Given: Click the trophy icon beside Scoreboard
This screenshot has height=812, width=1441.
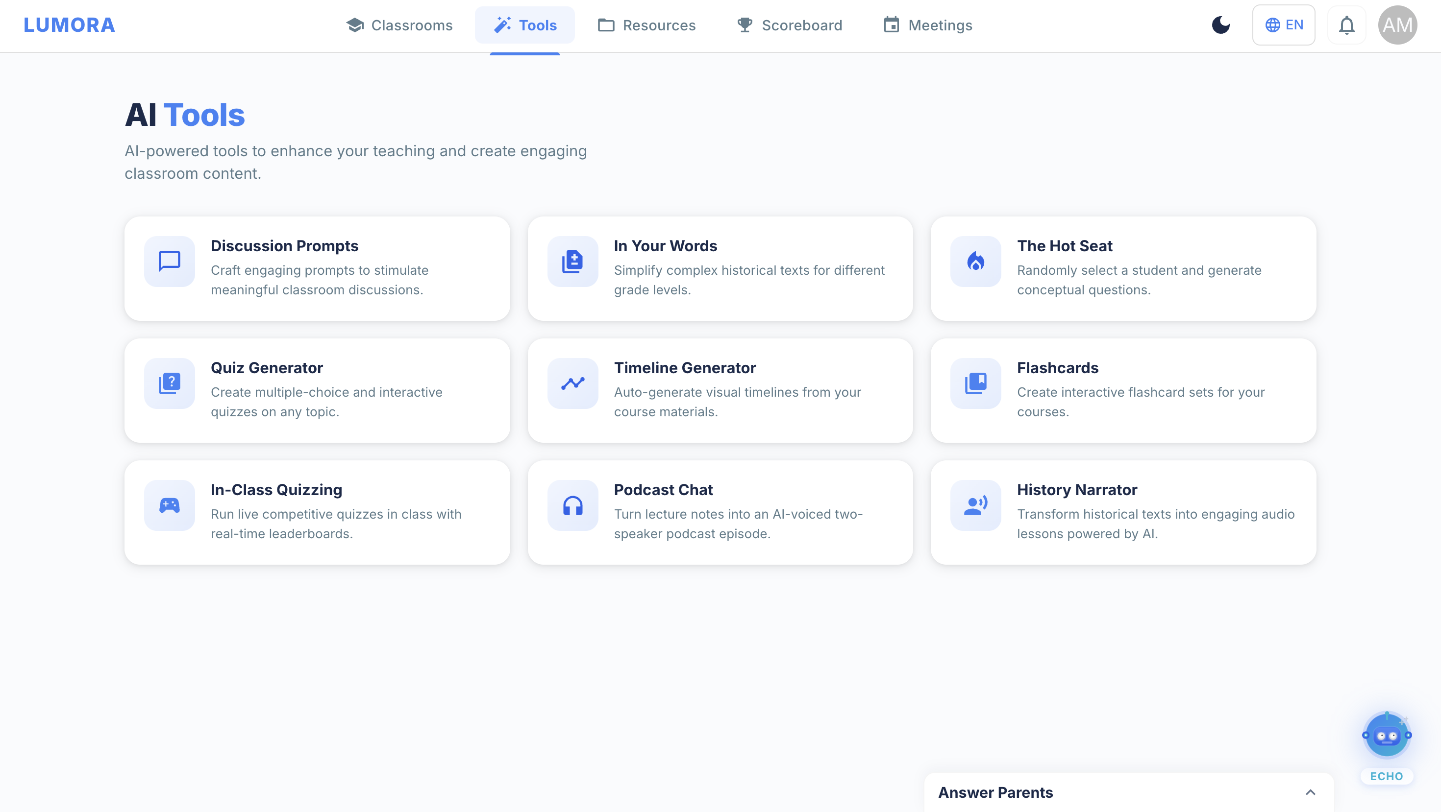Looking at the screenshot, I should point(745,25).
